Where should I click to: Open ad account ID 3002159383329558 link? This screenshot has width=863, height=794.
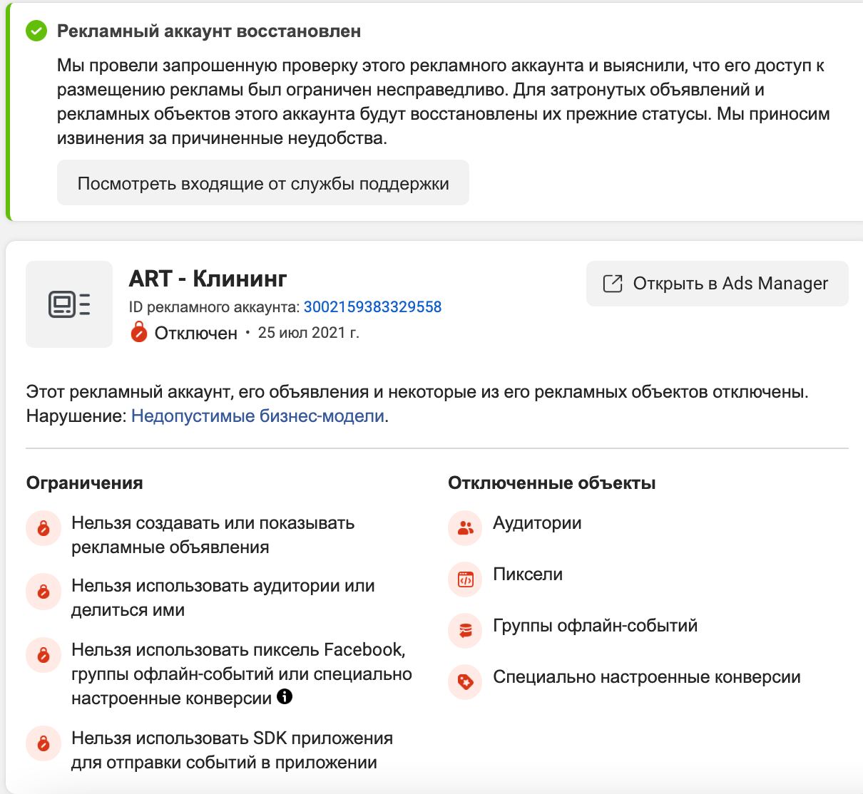click(x=372, y=307)
